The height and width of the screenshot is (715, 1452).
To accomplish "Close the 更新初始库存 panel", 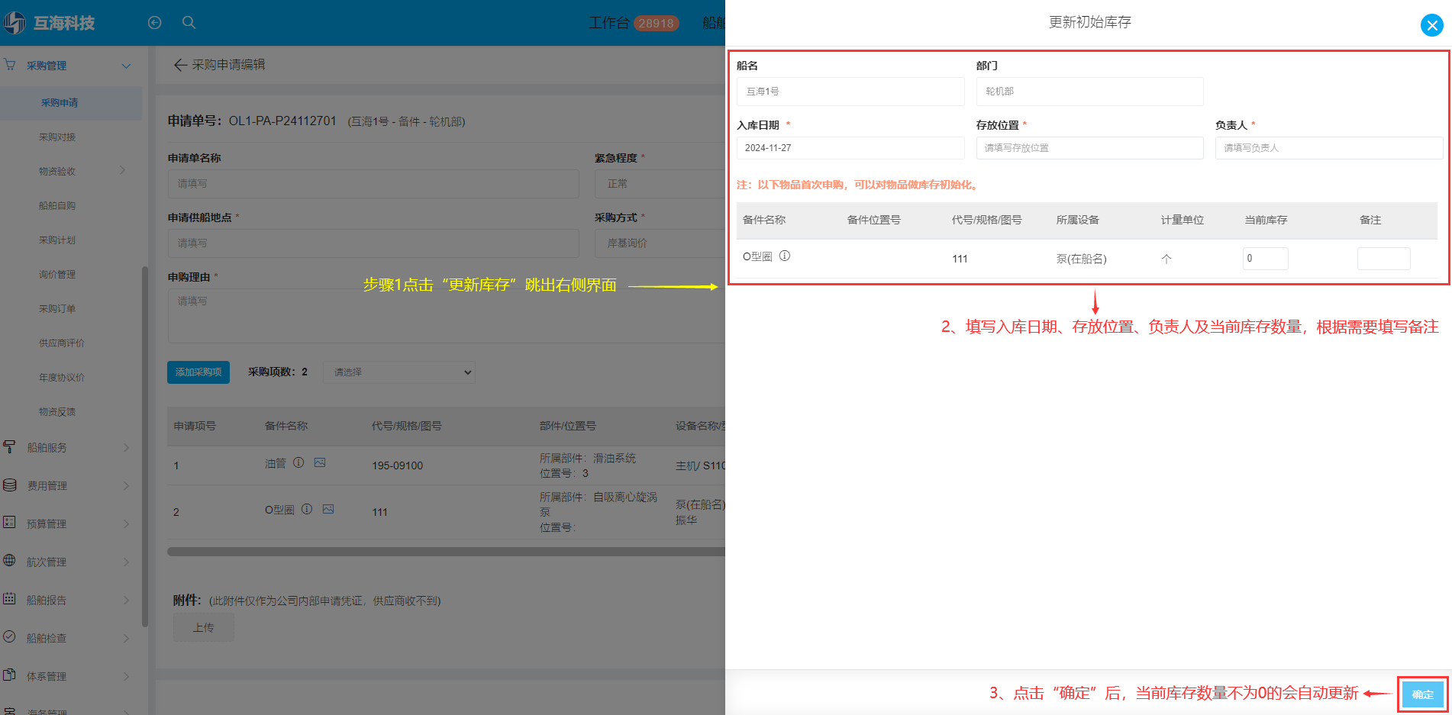I will 1431,25.
